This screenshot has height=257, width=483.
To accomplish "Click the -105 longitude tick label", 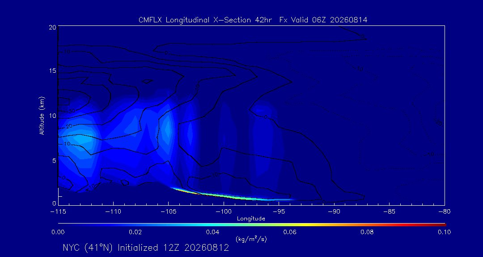I will point(169,212).
